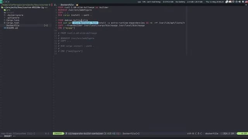Click the Cargo.toml gear file icon
Screen dimensions: 248x139
pyautogui.click(x=5, y=23)
